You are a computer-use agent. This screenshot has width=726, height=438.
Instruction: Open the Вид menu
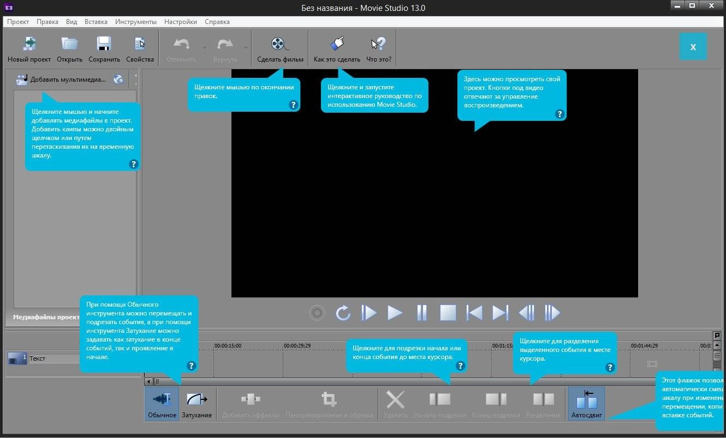pos(72,22)
